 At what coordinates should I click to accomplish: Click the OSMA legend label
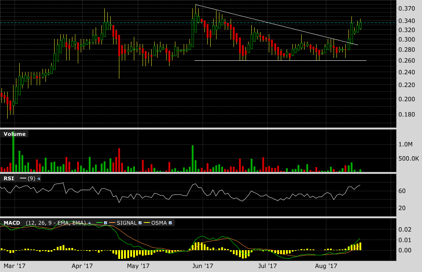(x=159, y=223)
